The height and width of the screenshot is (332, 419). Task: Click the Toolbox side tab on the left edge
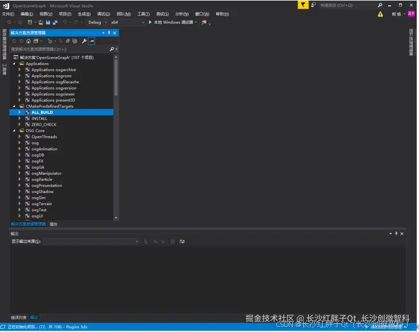[x=4, y=69]
